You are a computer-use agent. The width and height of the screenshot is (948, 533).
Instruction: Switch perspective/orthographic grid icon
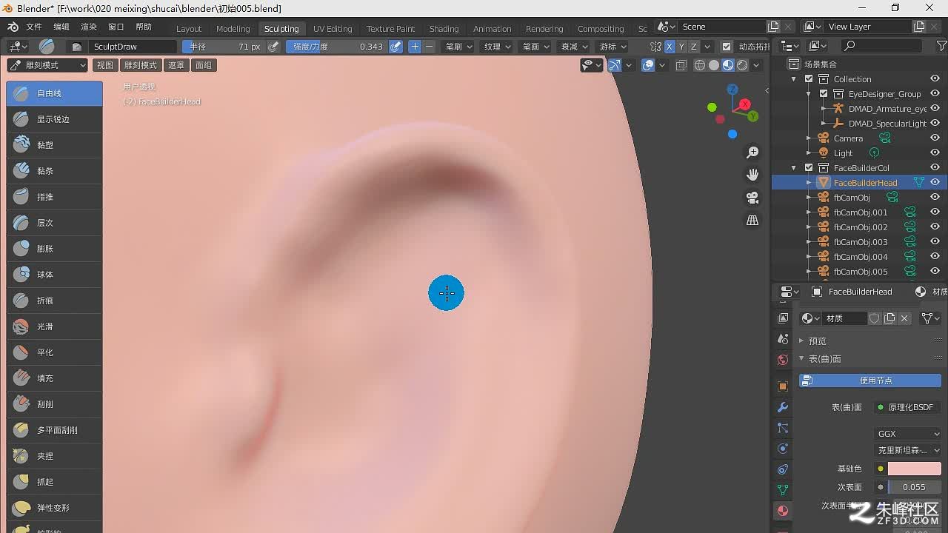pyautogui.click(x=752, y=221)
